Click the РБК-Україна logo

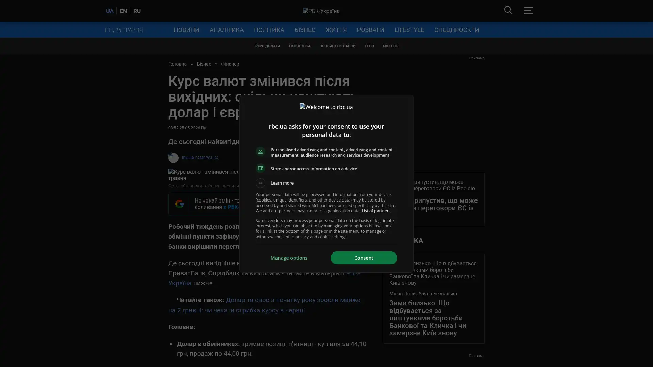(321, 11)
